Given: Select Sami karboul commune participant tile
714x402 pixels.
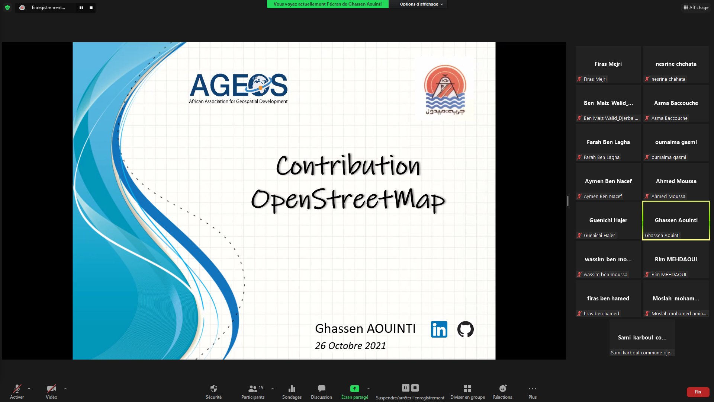Looking at the screenshot, I should 642,338.
